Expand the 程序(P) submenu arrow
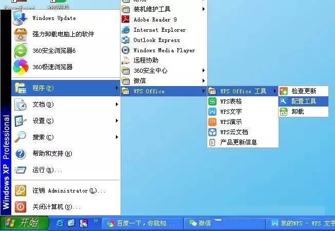 coord(116,88)
